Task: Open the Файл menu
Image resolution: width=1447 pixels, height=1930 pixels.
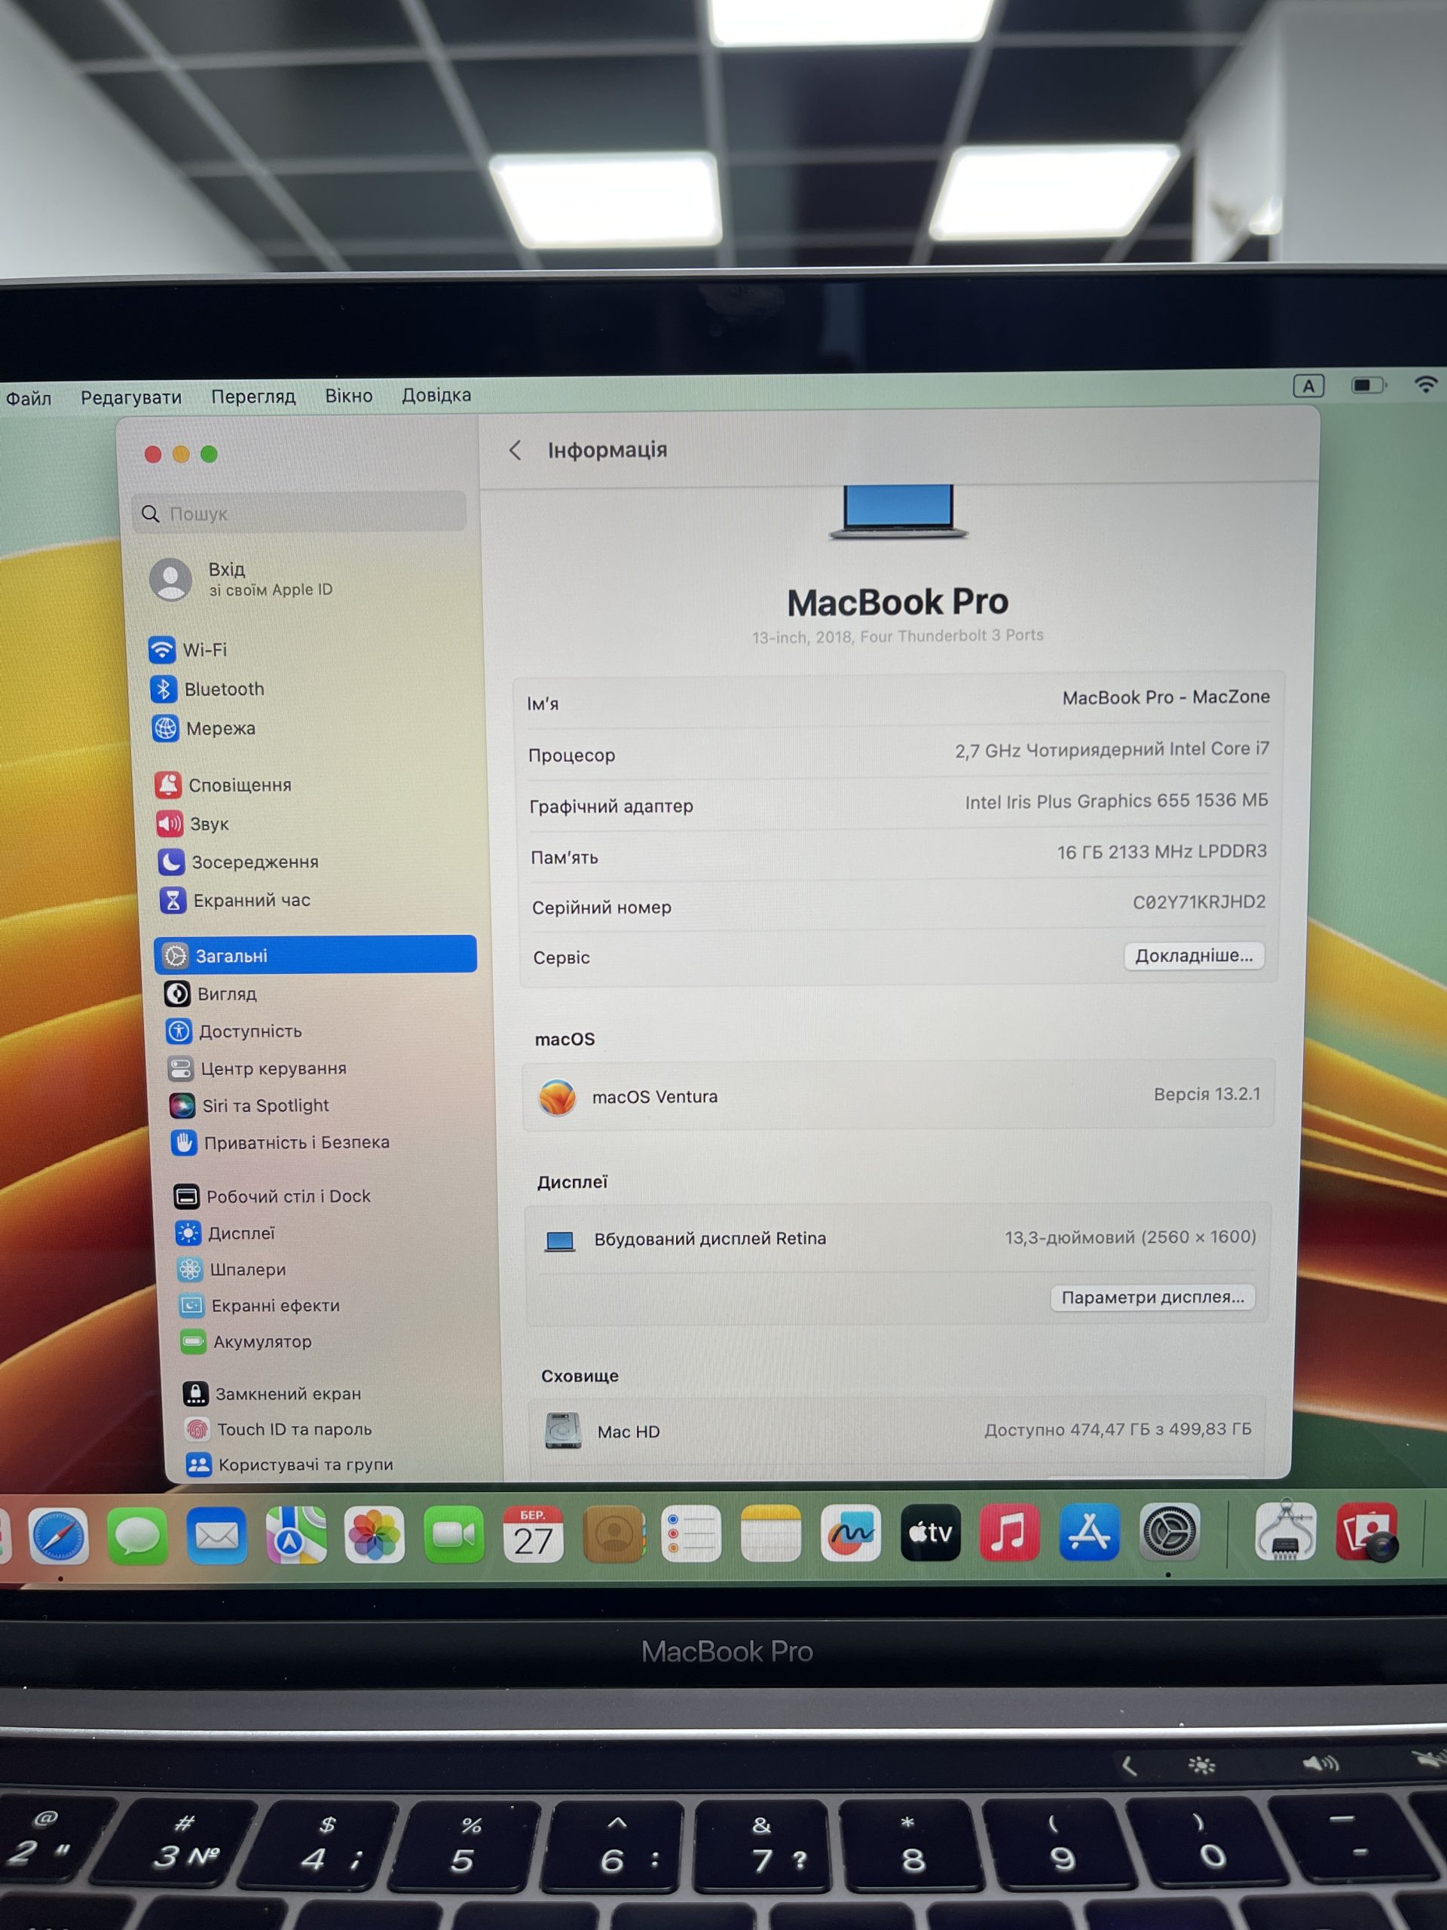Action: click(x=29, y=399)
